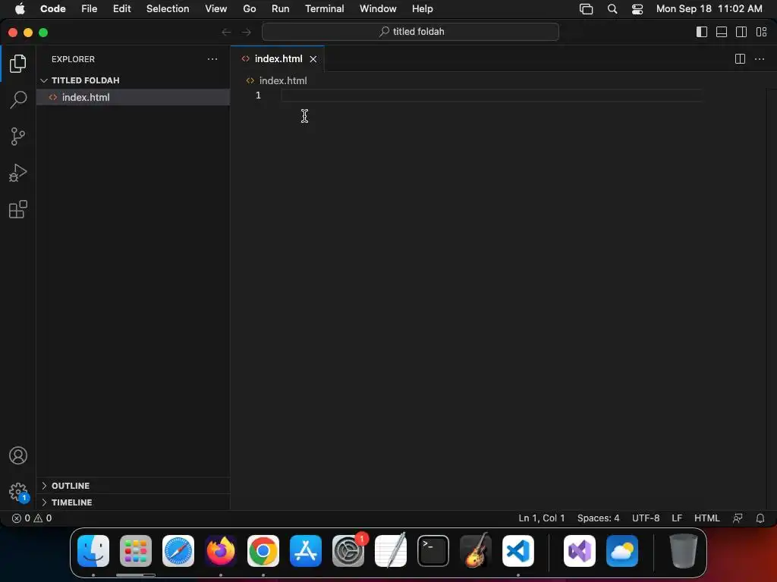Switch to Visual Studio Code in Dock
Screen dimensions: 777x582
click(x=518, y=551)
